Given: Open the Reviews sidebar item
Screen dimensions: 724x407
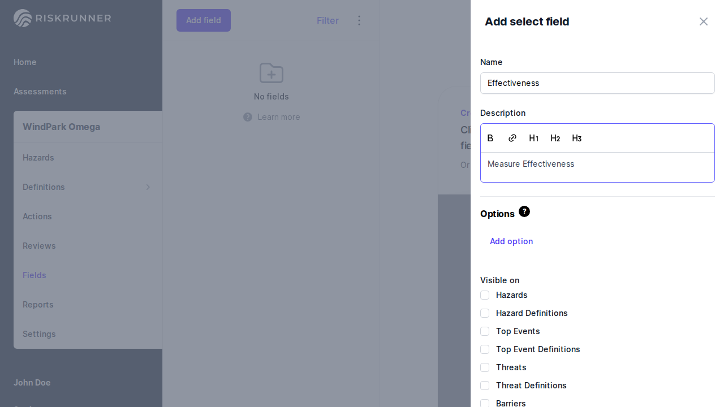Looking at the screenshot, I should (39, 246).
